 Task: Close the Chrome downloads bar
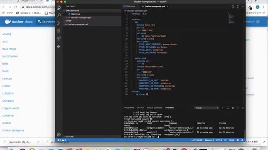click(x=264, y=142)
